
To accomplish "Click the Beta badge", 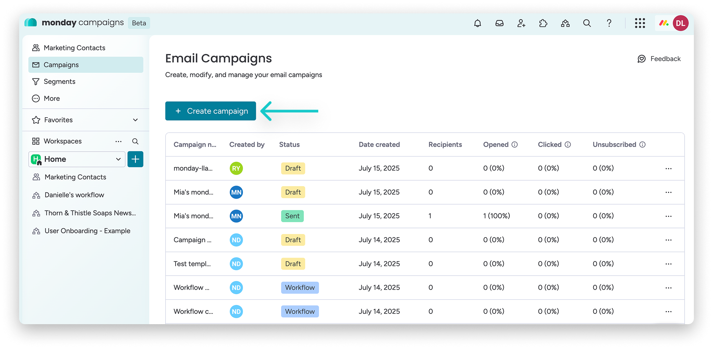I will 139,23.
